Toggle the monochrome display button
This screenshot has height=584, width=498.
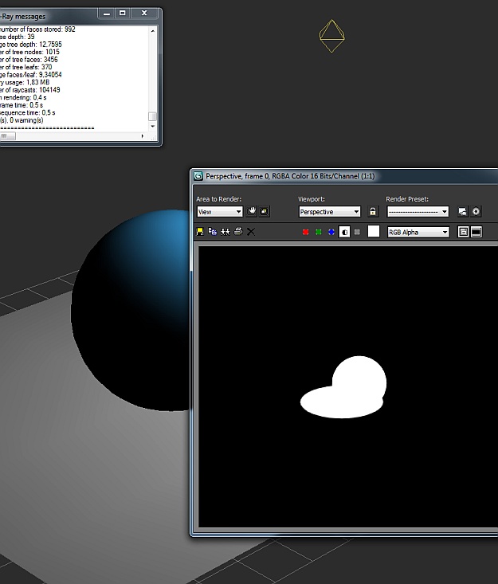click(x=357, y=232)
